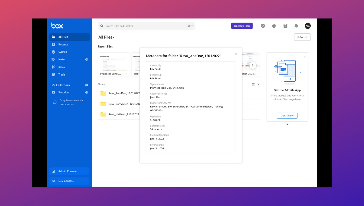
Task: Open the search filter options dropdown
Action: 190,26
